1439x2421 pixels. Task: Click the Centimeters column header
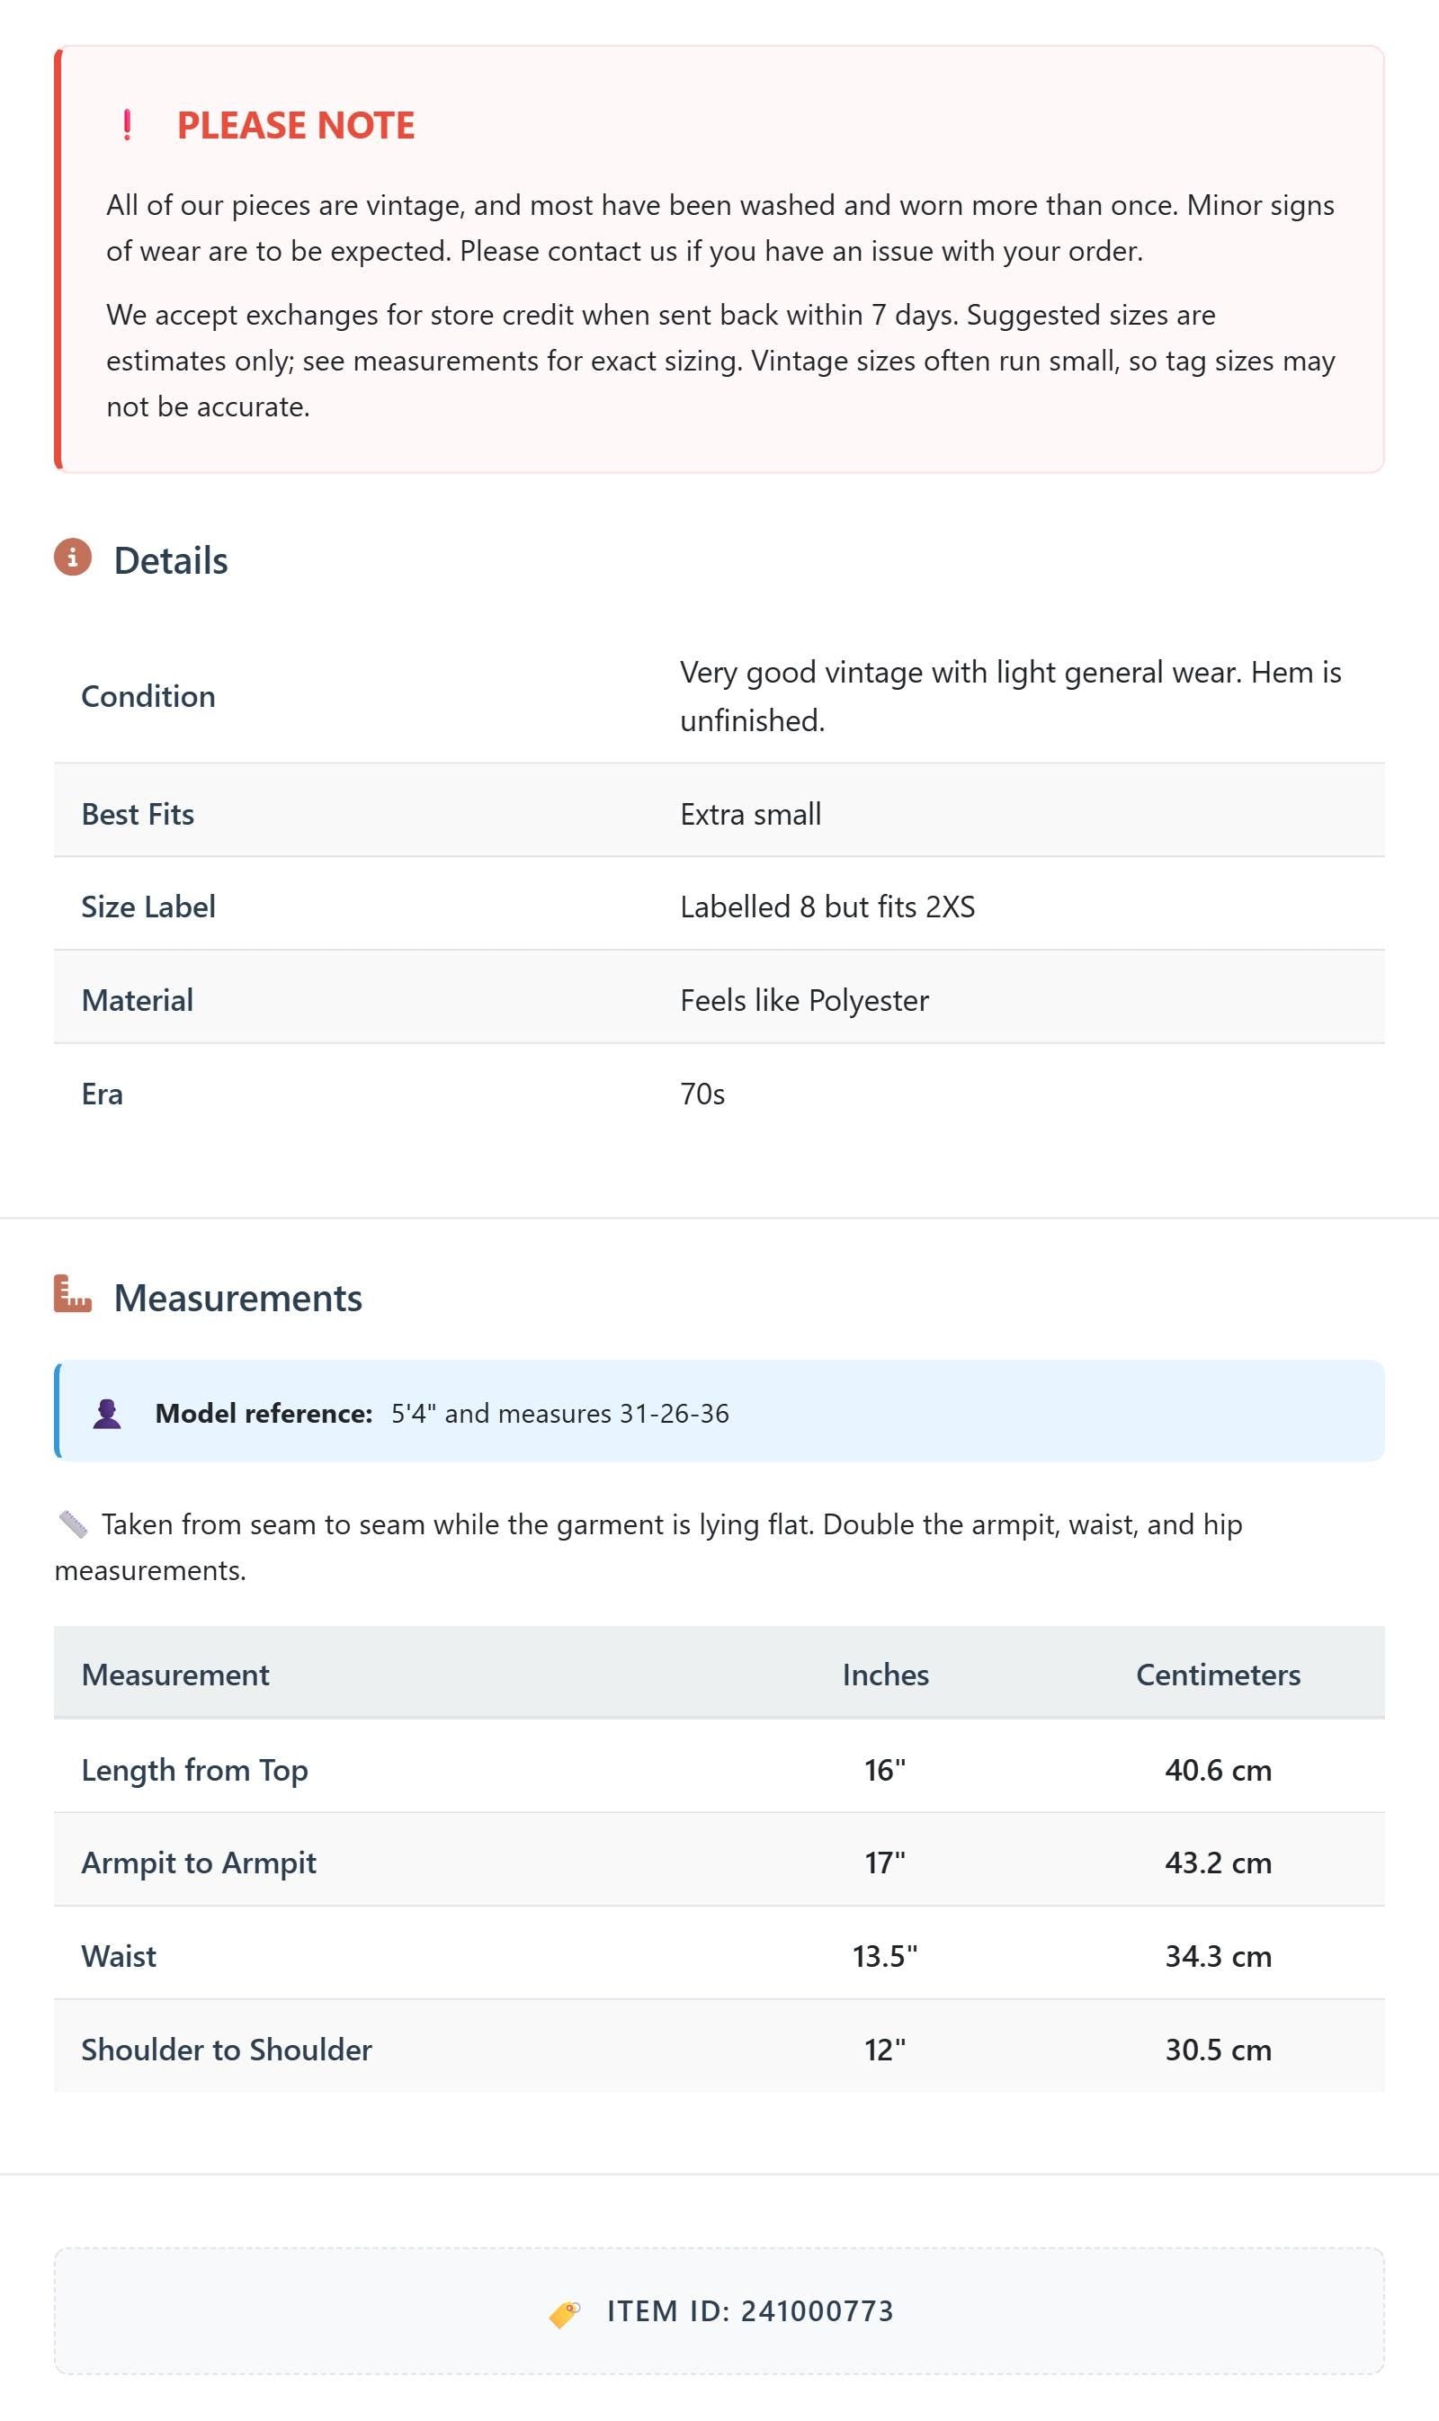tap(1218, 1675)
